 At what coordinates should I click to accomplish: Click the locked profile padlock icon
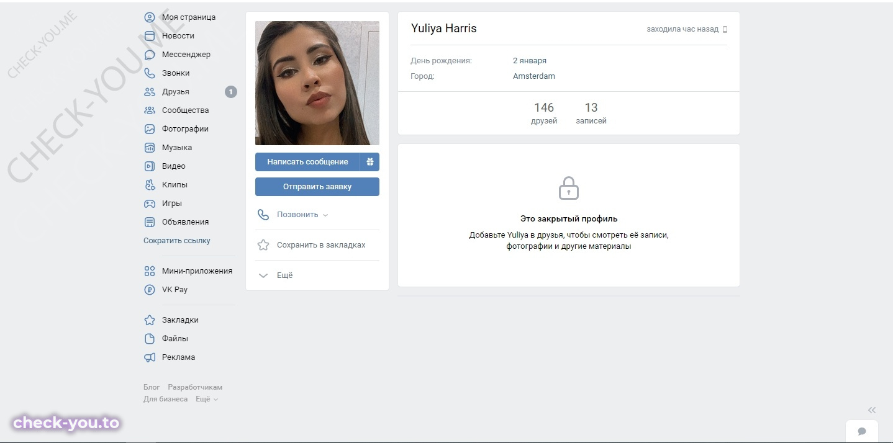(569, 188)
